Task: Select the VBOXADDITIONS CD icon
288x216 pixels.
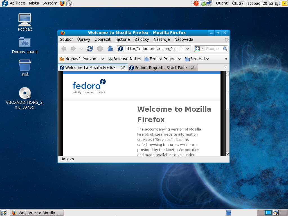Action: coord(25,98)
